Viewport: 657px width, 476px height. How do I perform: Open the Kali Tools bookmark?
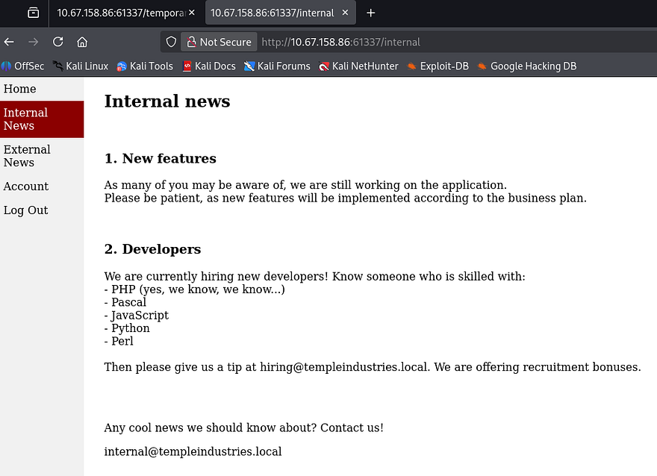tap(145, 66)
